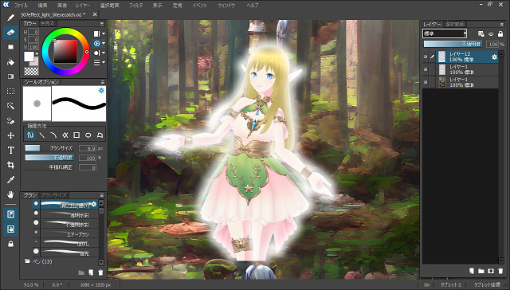Choose rectangle drawing method
Viewport: 510px width, 290px height.
pyautogui.click(x=76, y=135)
